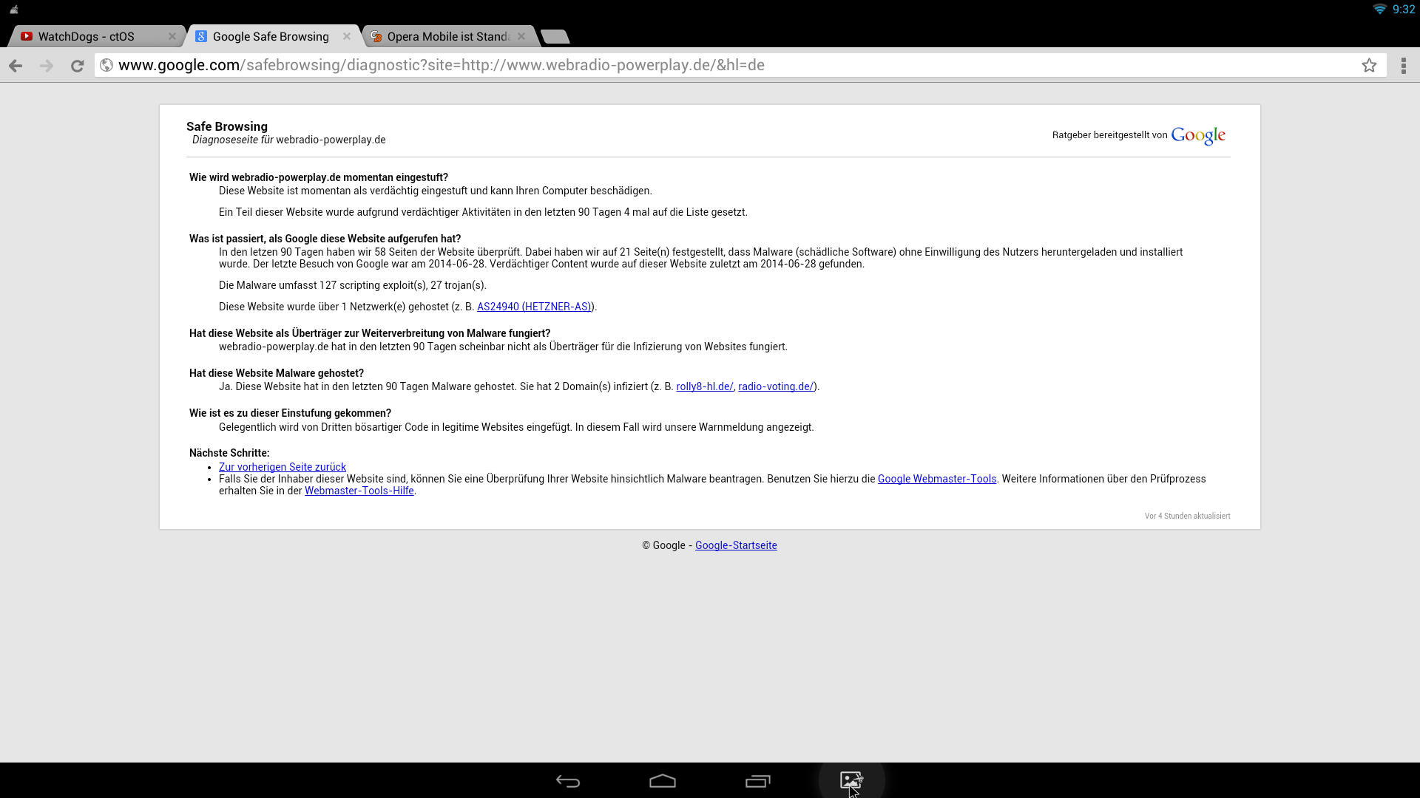Switch to WatchDogs - ctOS tab

click(87, 36)
